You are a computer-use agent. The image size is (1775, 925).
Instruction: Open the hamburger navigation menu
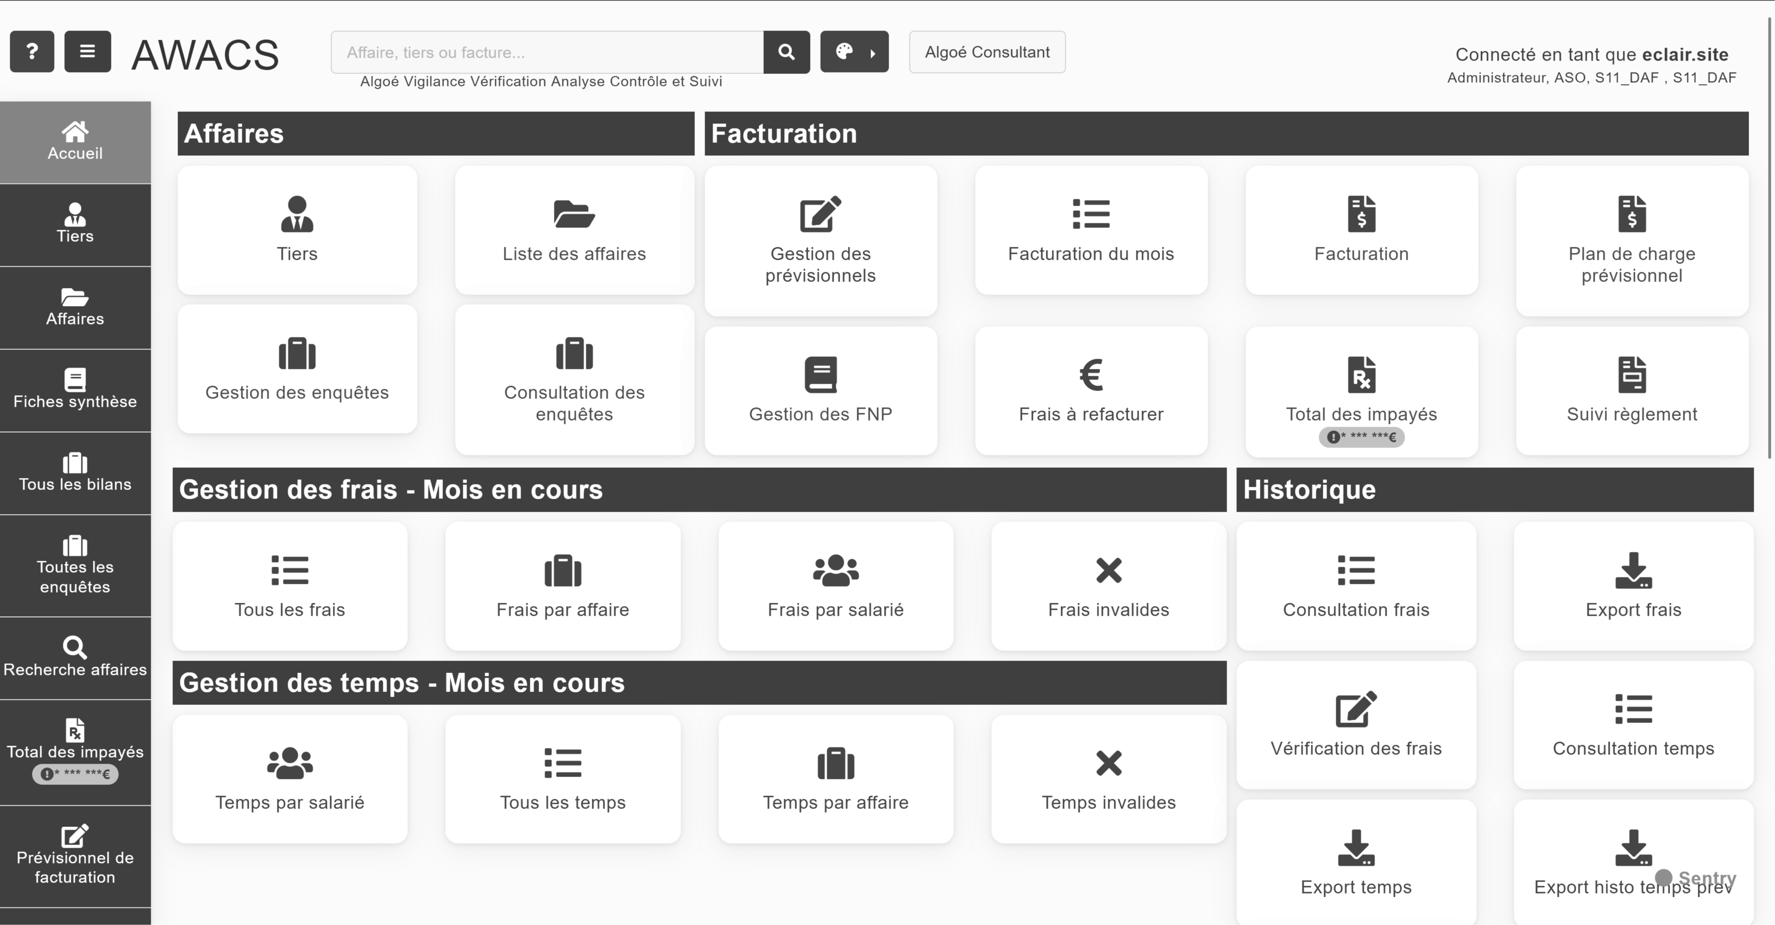click(x=87, y=52)
